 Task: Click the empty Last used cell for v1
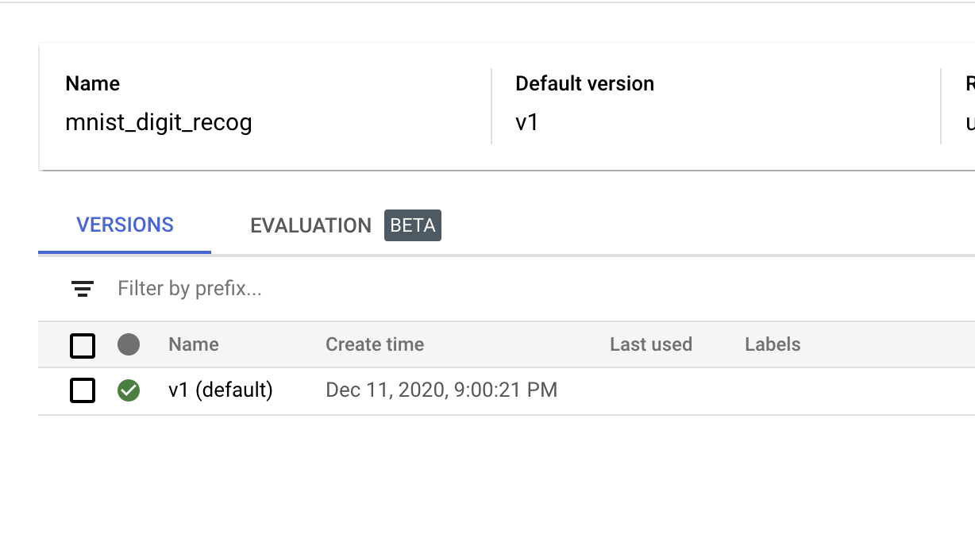[x=651, y=390]
